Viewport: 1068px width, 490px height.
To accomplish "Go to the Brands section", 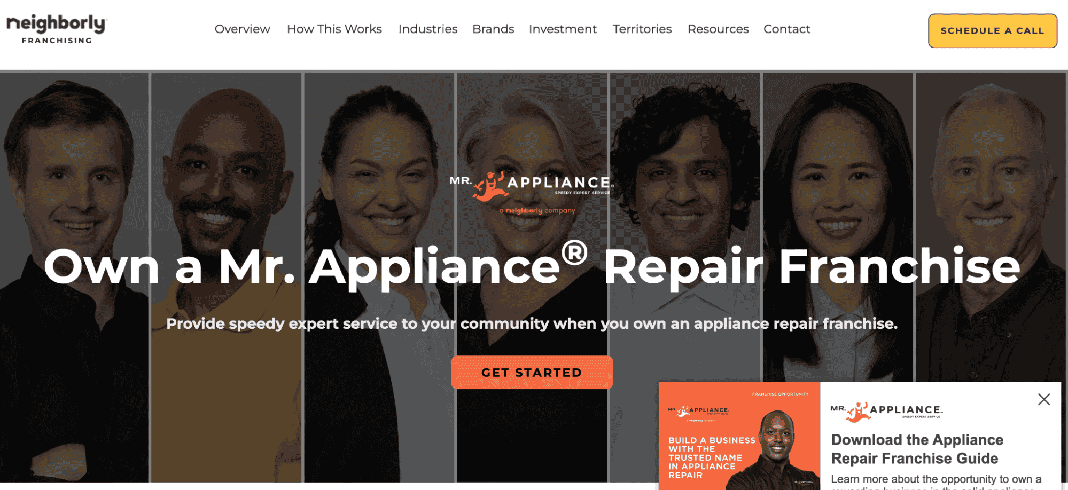I will (x=493, y=29).
